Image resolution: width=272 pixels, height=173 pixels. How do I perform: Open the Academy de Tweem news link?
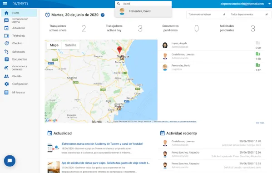tap(102, 144)
